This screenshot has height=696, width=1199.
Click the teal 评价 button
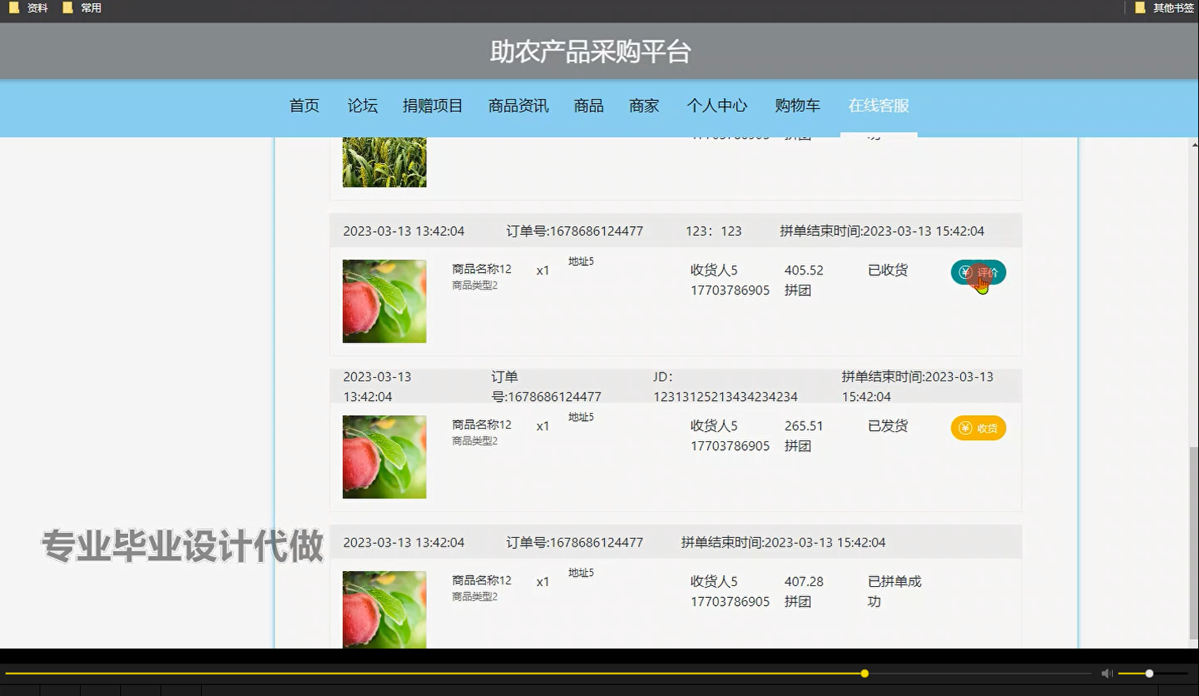coord(978,272)
